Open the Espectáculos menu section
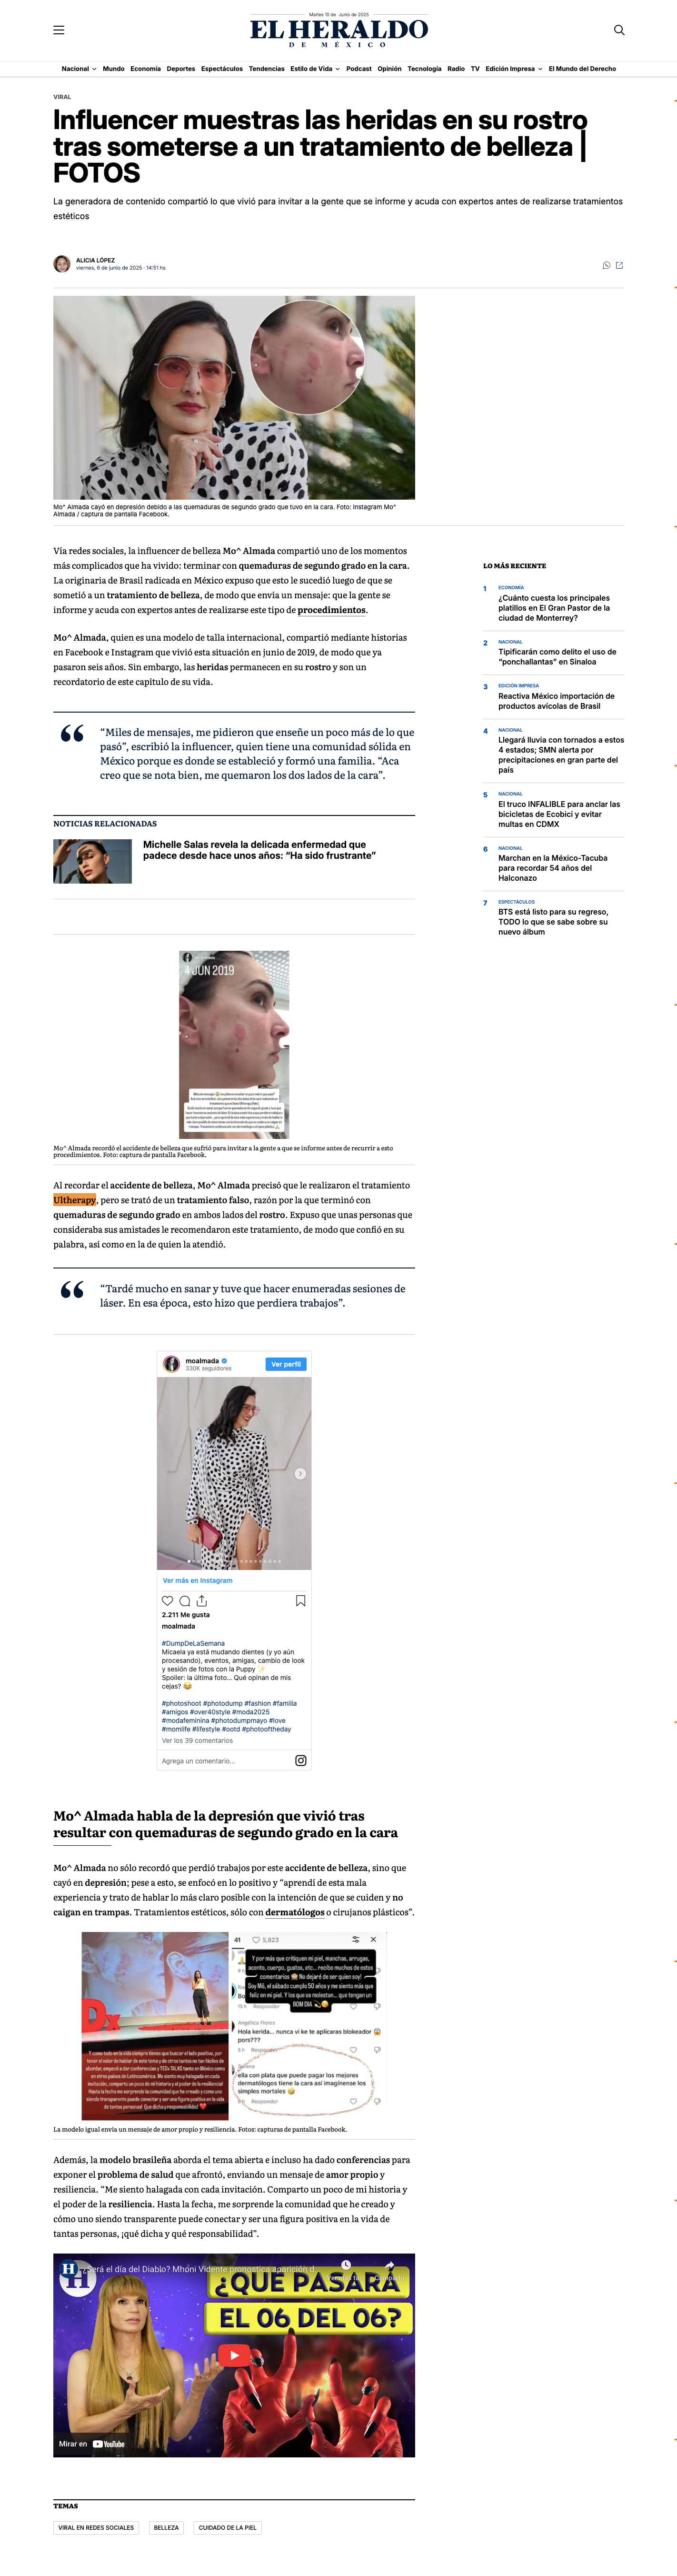677x2576 pixels. [x=222, y=69]
